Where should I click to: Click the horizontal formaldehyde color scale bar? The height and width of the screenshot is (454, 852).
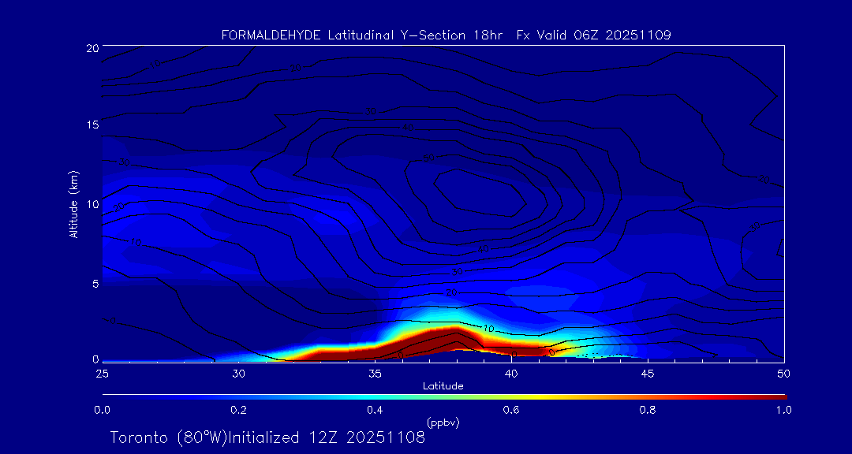(x=444, y=397)
